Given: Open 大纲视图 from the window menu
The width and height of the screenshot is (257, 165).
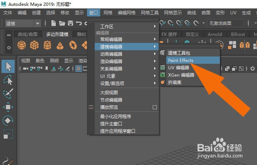Looking at the screenshot, I should (127, 93).
